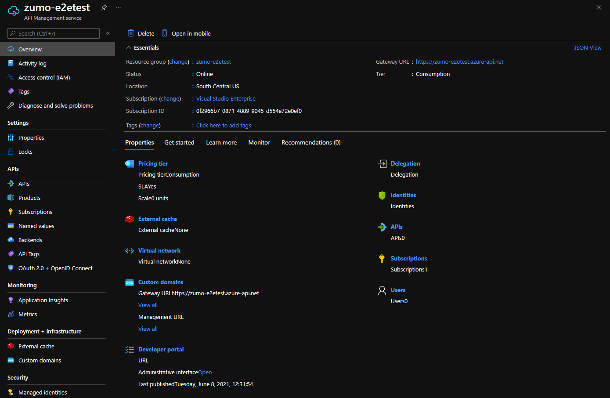Open Application Insights icon in sidebar
610x398 pixels.
pos(11,300)
